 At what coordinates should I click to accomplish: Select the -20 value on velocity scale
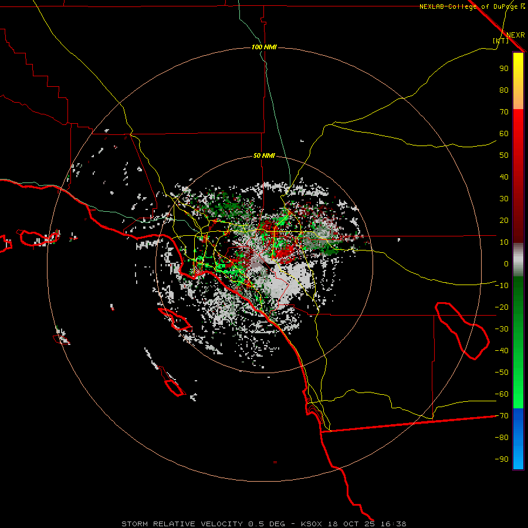pyautogui.click(x=502, y=307)
